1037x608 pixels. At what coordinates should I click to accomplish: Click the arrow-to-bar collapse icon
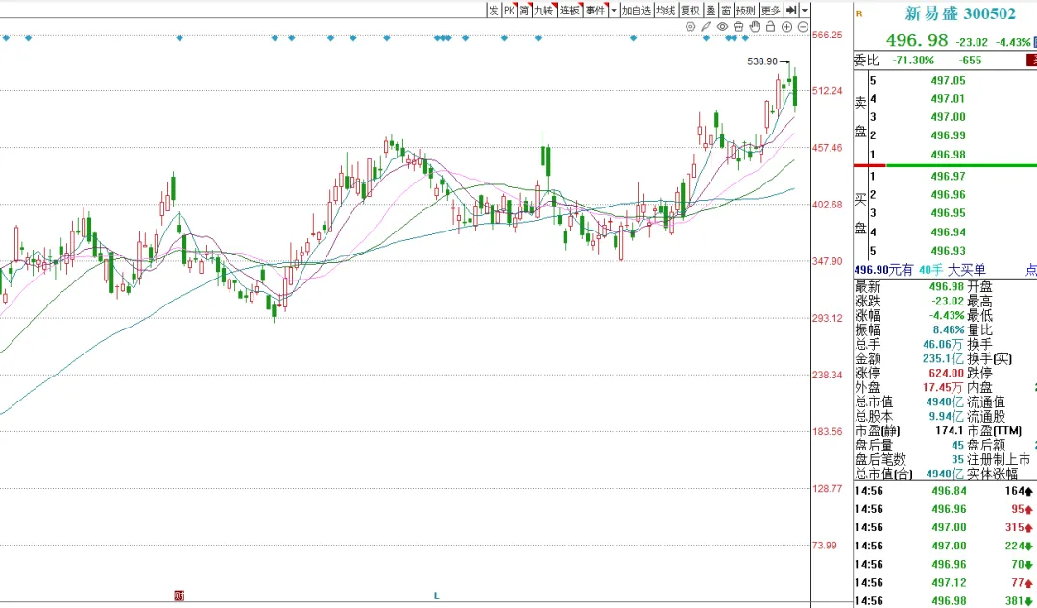pos(791,10)
